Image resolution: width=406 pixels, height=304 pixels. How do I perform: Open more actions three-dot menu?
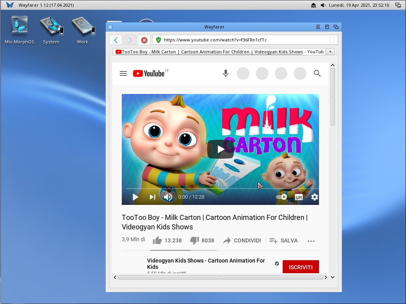(311, 241)
